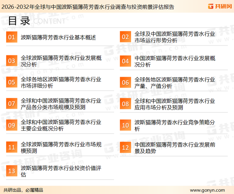Open www.gonyn.com website link
234x194 pixels.
207,190
